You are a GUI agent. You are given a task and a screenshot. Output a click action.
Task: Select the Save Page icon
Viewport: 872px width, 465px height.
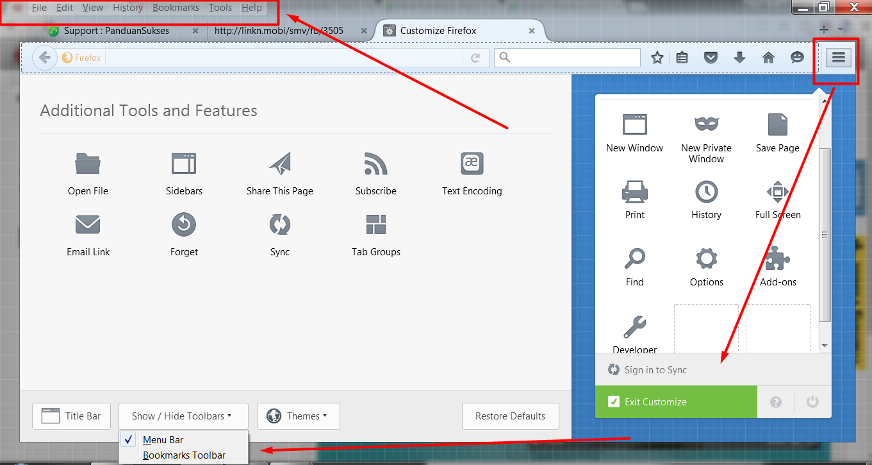[x=778, y=124]
